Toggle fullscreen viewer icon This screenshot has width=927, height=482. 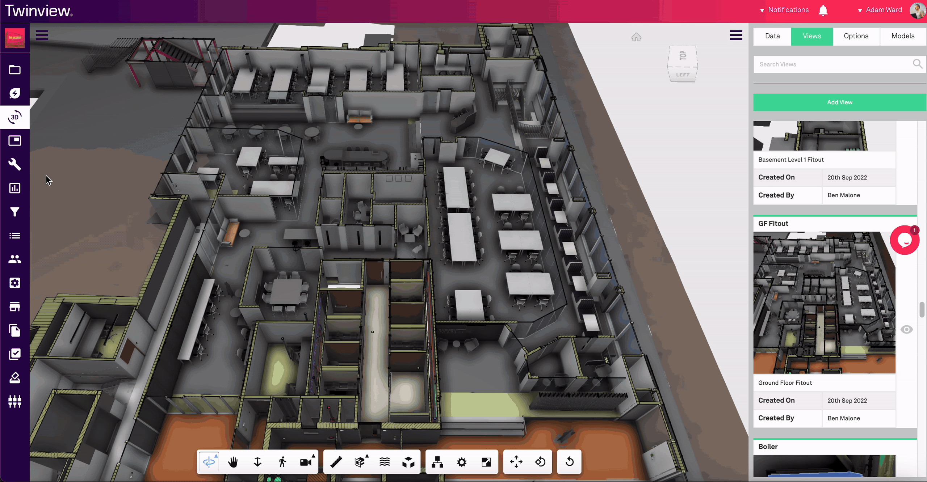[486, 462]
